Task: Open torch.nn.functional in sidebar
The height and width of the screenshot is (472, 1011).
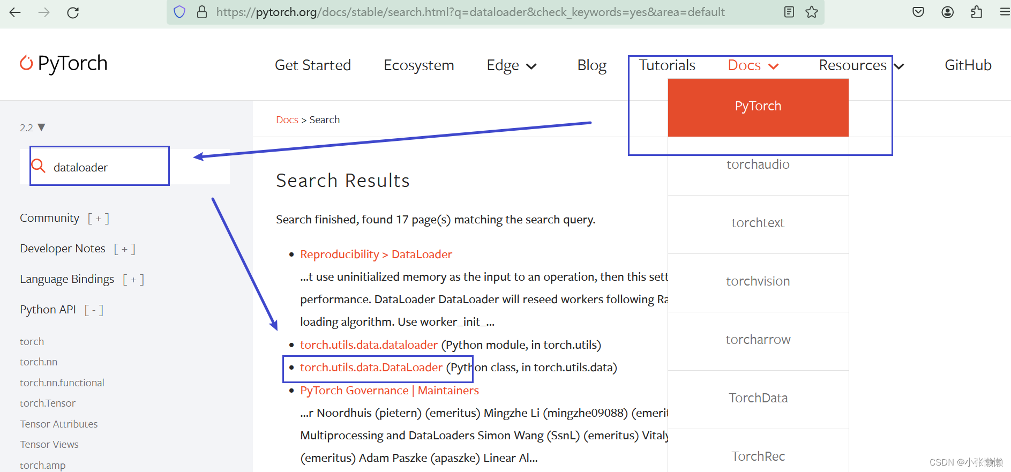Action: (62, 383)
